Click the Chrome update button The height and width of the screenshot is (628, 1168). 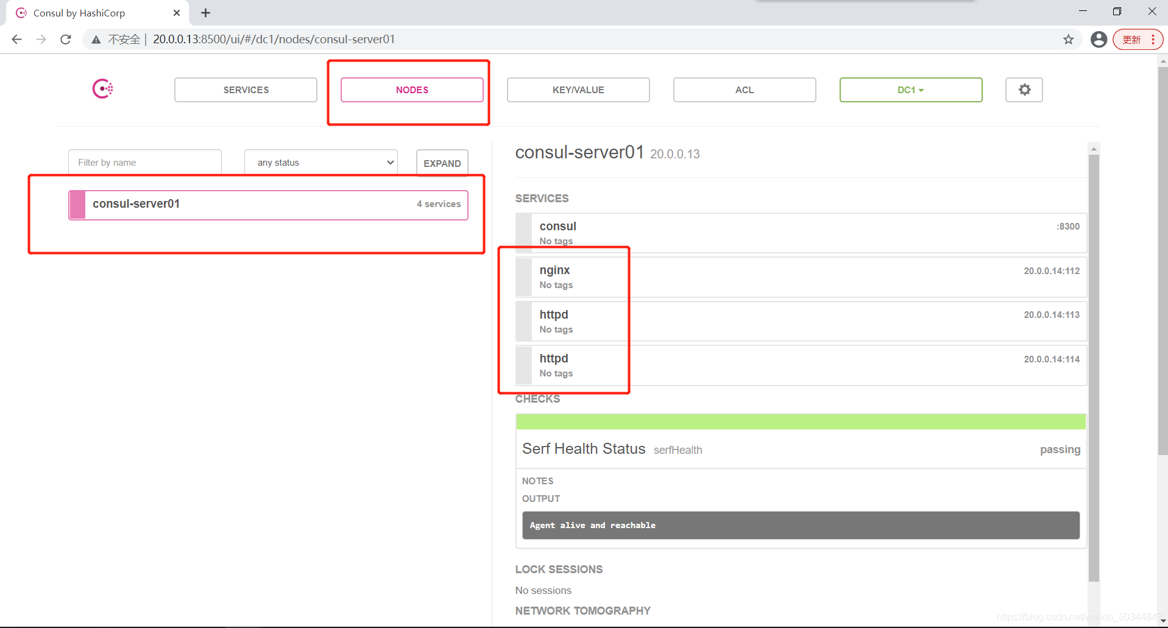tap(1138, 40)
